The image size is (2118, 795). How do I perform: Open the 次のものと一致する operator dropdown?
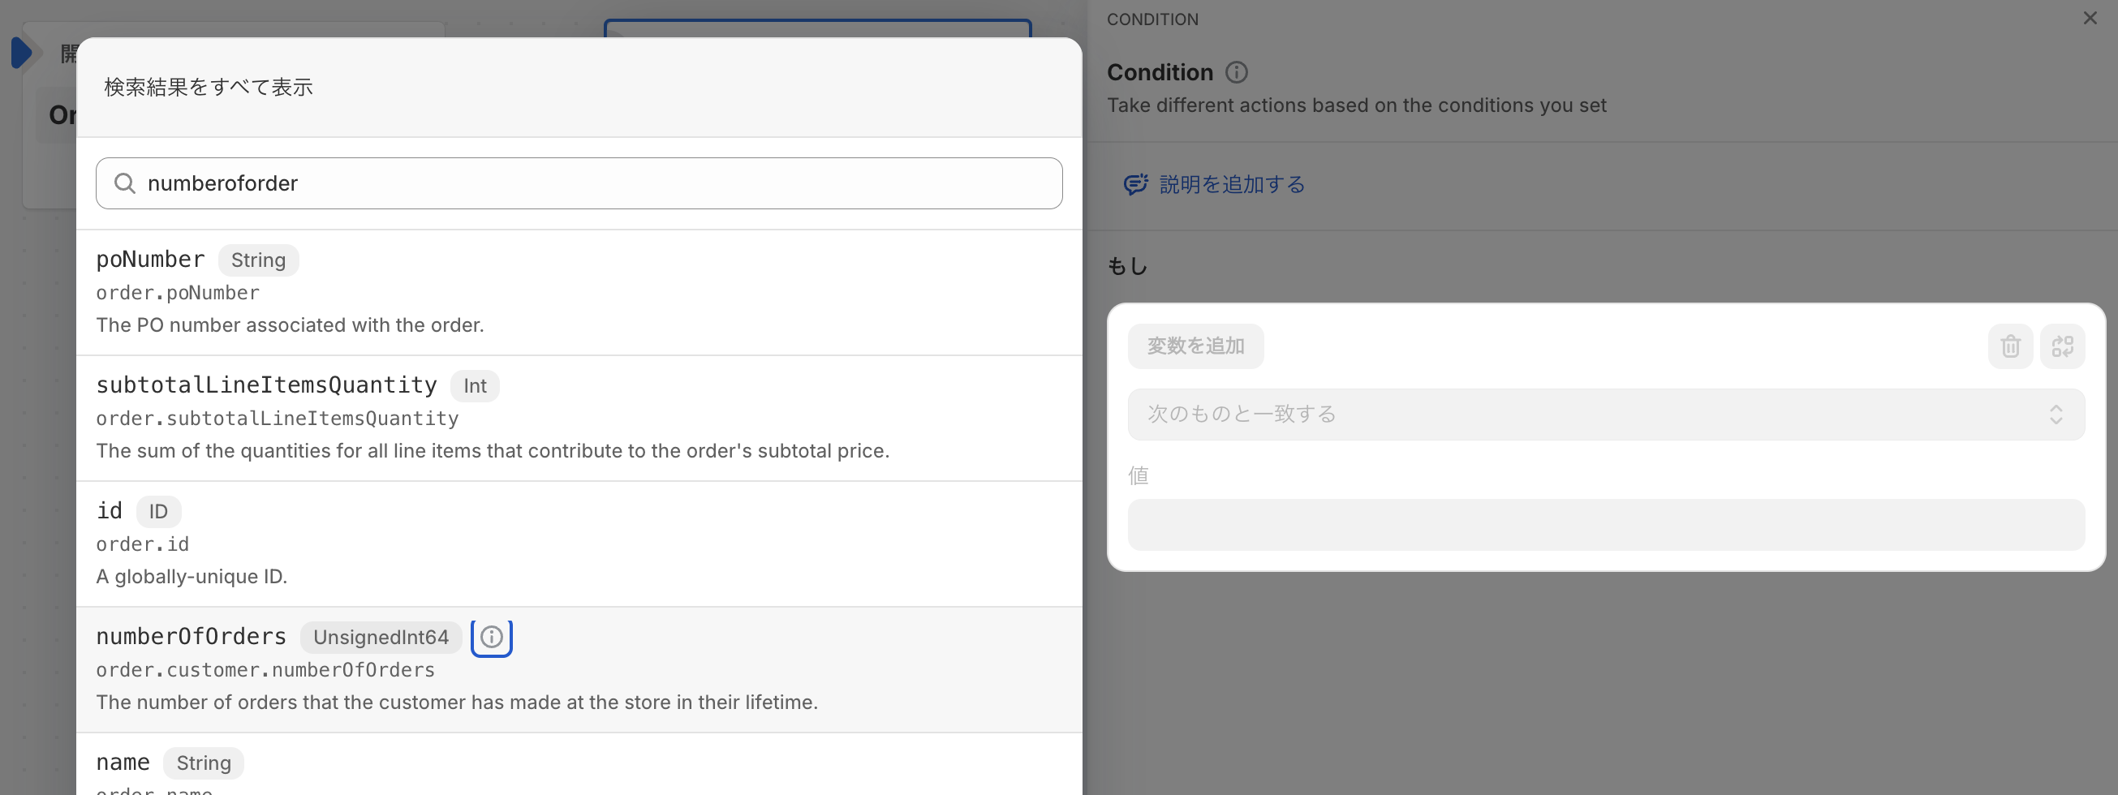tap(1605, 415)
